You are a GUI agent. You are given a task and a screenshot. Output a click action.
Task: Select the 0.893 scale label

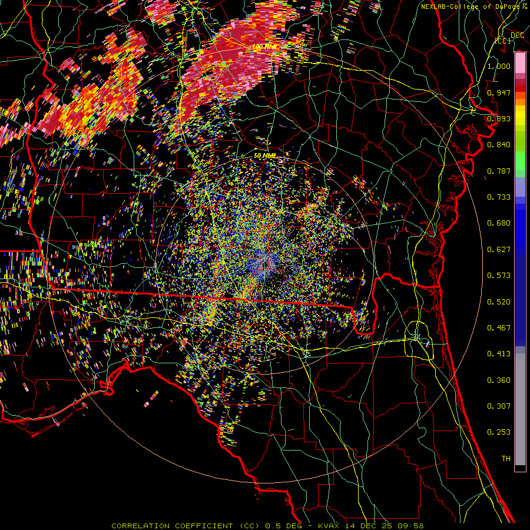(499, 118)
